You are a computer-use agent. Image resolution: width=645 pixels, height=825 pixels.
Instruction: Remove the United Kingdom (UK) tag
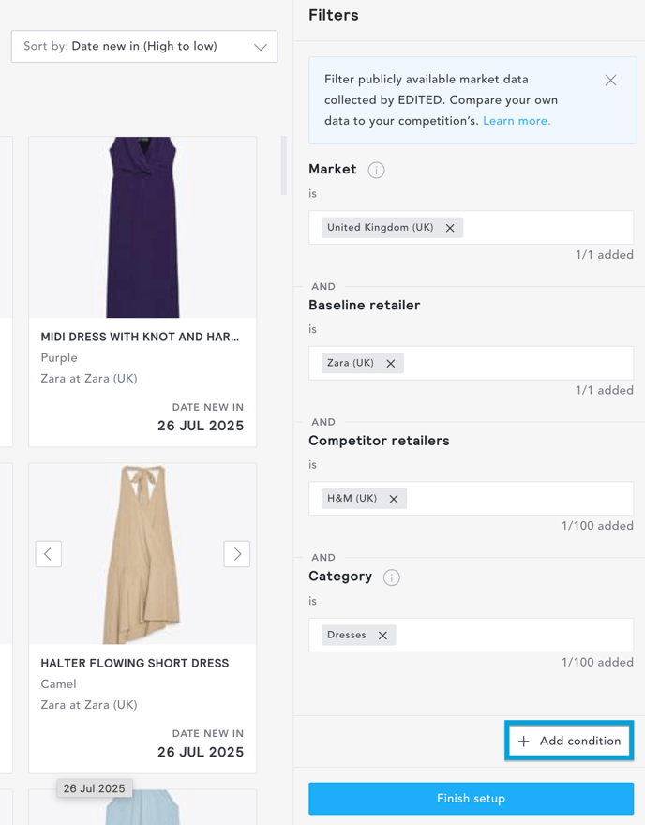point(450,228)
